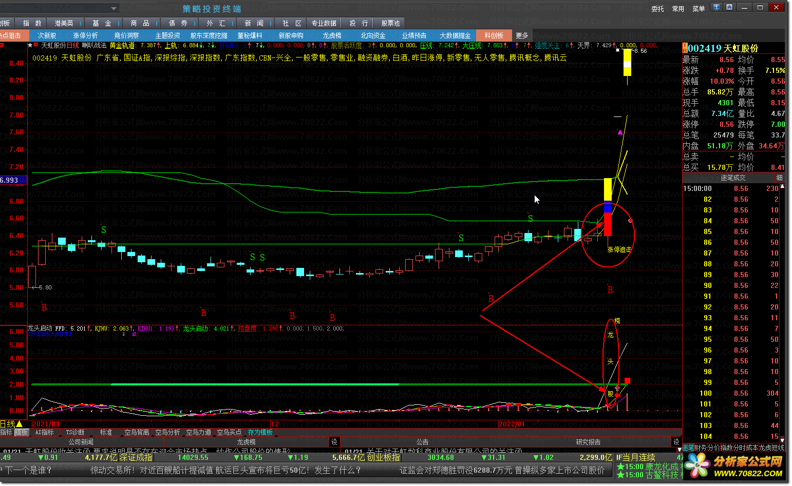Switch to 大数据掘金 sub-tab
The width and height of the screenshot is (792, 486).
point(455,35)
